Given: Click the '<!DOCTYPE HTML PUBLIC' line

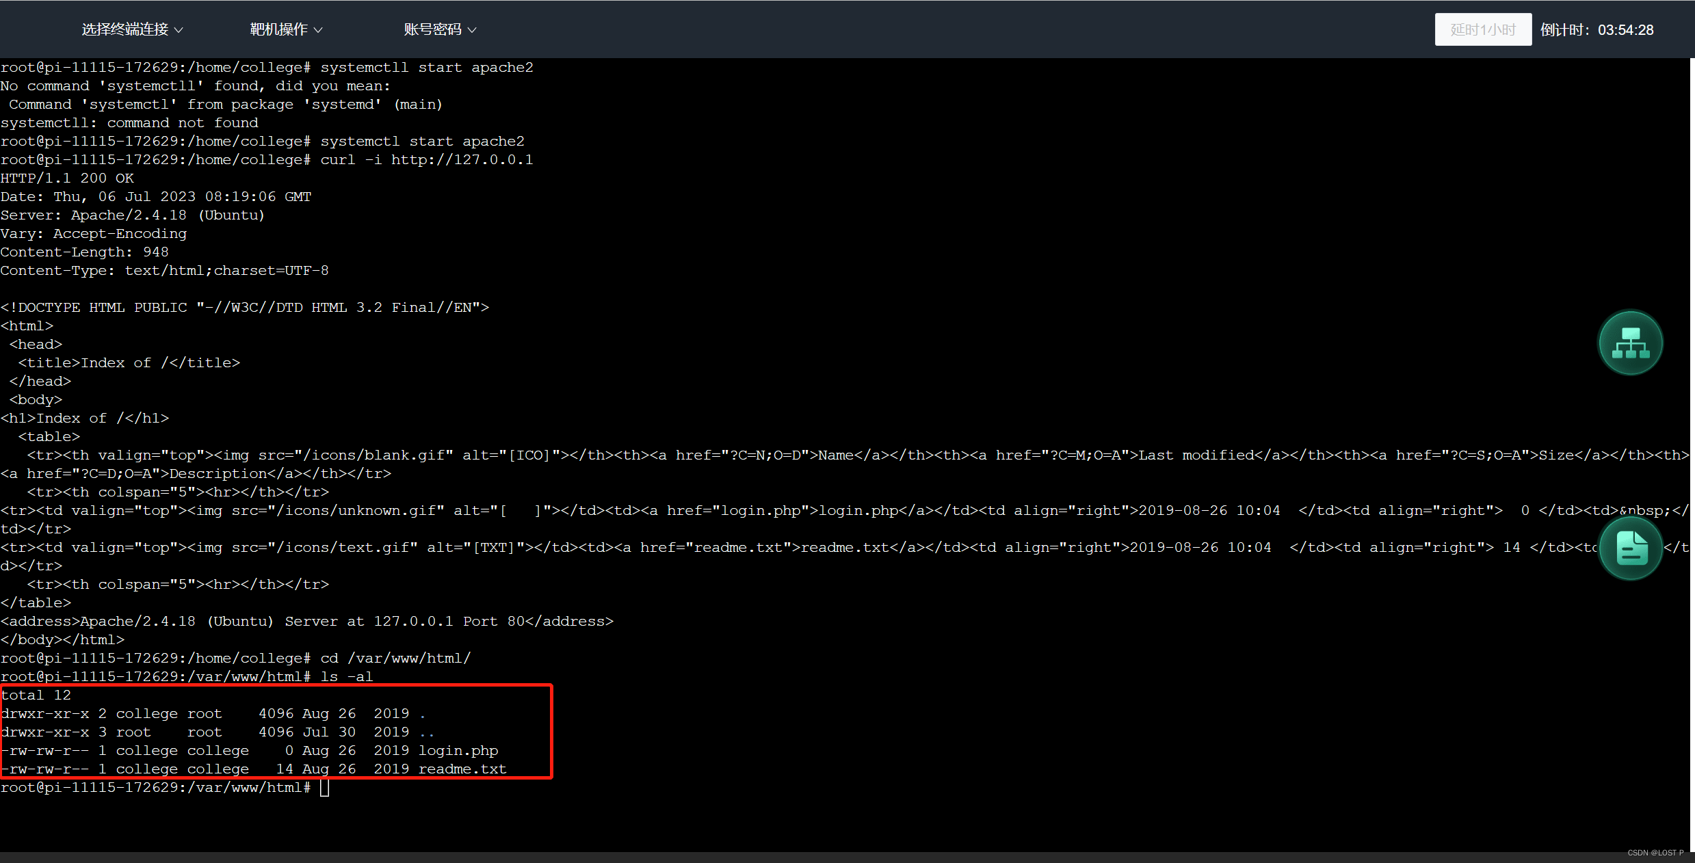Looking at the screenshot, I should click(245, 308).
